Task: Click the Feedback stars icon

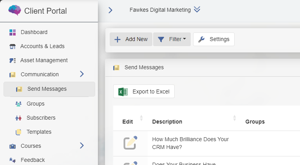Action: pyautogui.click(x=13, y=160)
